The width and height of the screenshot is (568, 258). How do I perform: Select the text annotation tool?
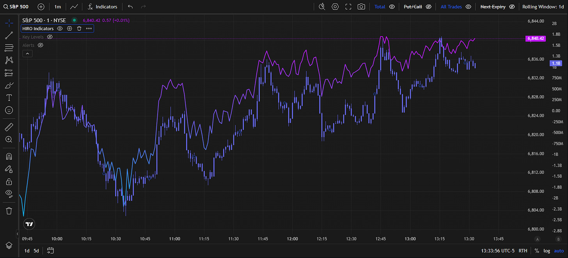[9, 98]
